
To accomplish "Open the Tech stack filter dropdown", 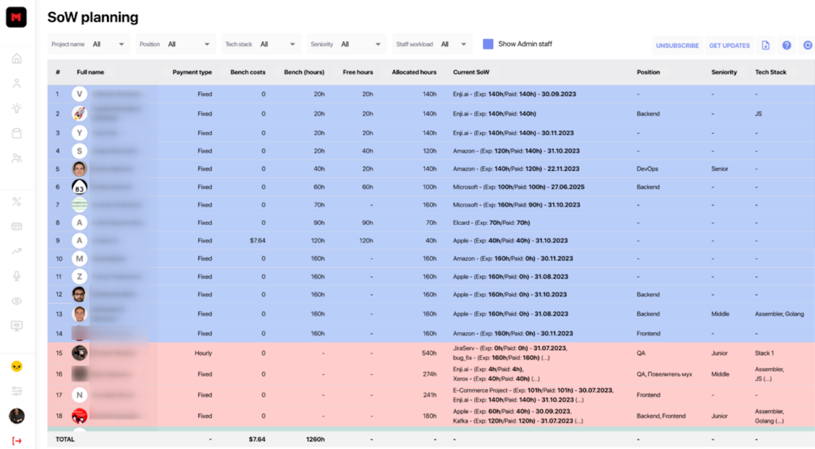I will click(261, 44).
